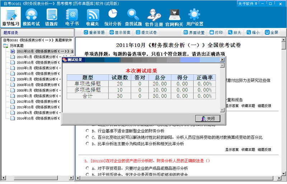Viewport: 287px width, 184px height.
Task: Select option B 行业基准不适合垄断型企业
Action: [88, 131]
